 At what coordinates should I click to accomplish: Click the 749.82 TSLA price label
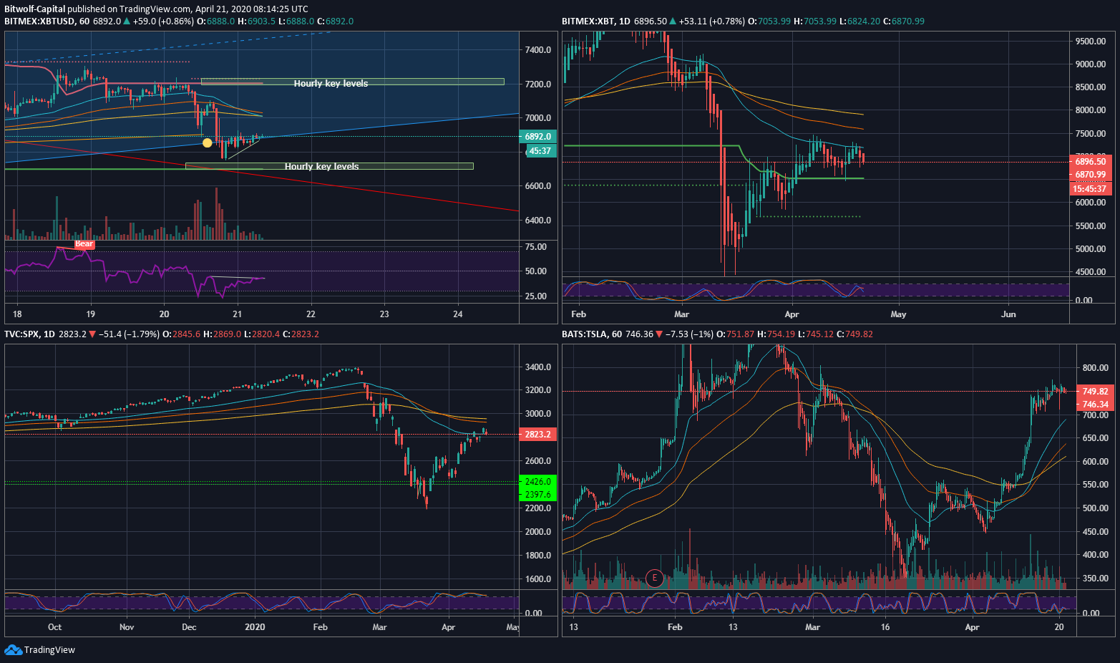click(1095, 391)
